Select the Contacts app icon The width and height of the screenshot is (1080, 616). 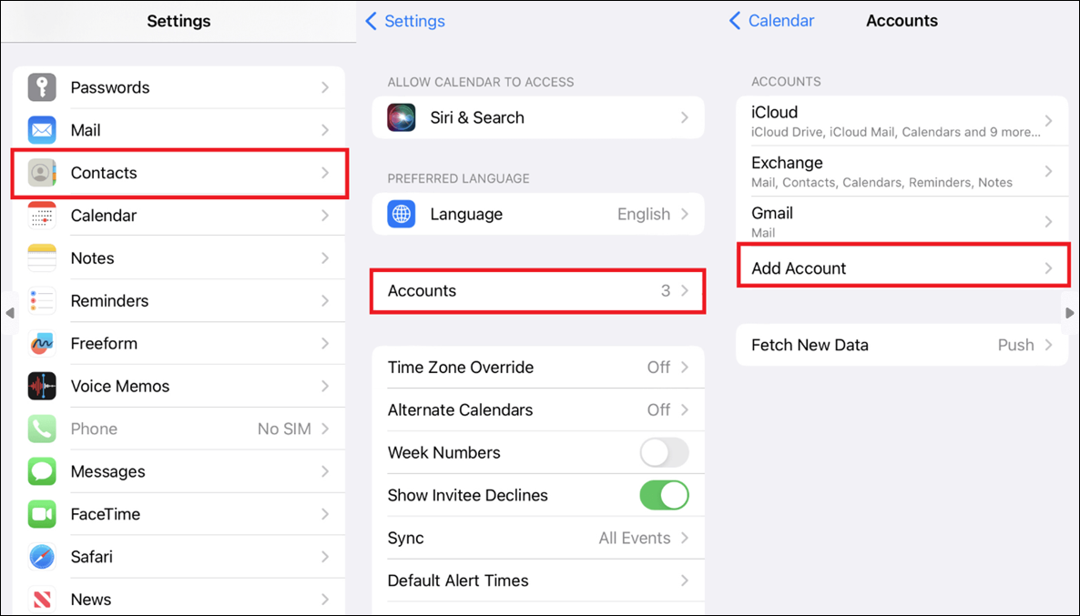point(43,172)
